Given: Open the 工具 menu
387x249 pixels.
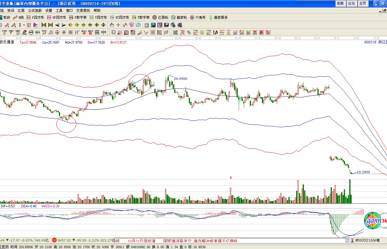Looking at the screenshot, I should tap(59, 10).
